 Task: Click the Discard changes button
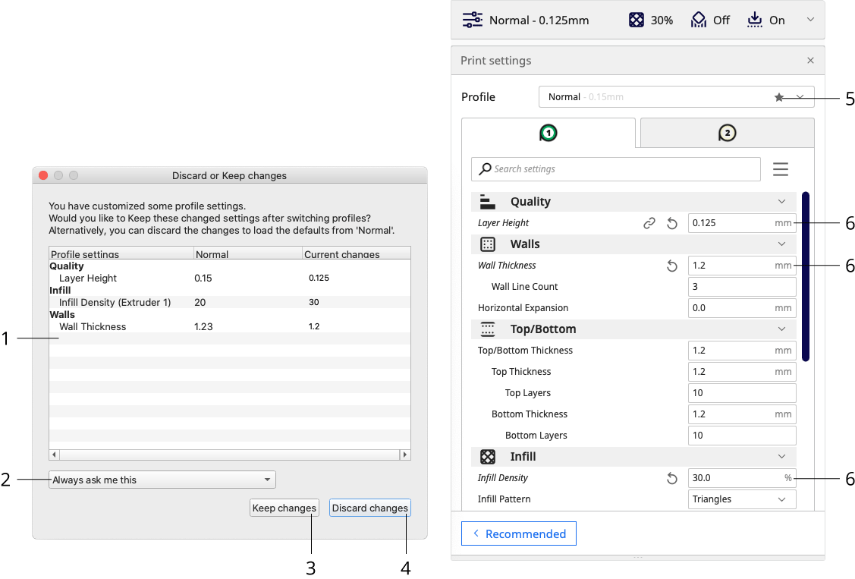click(x=369, y=508)
